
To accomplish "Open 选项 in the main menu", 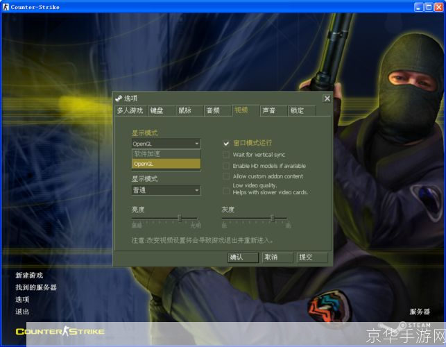I will [22, 300].
